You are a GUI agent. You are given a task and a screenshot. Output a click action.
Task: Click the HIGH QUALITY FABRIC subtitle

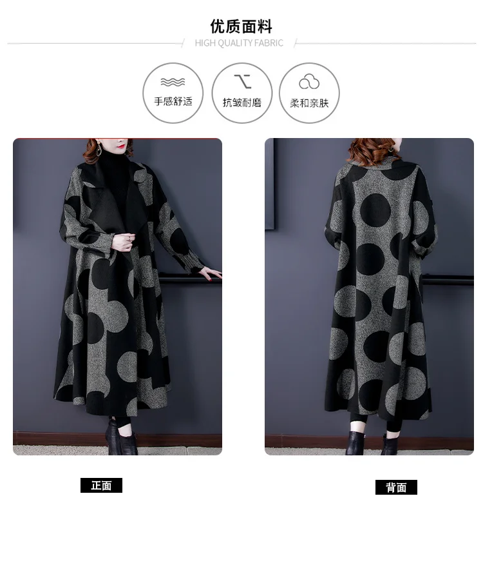(x=239, y=43)
